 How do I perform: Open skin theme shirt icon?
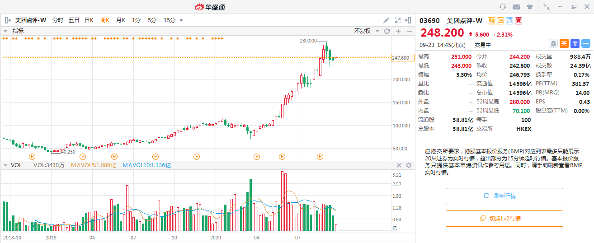(x=530, y=7)
